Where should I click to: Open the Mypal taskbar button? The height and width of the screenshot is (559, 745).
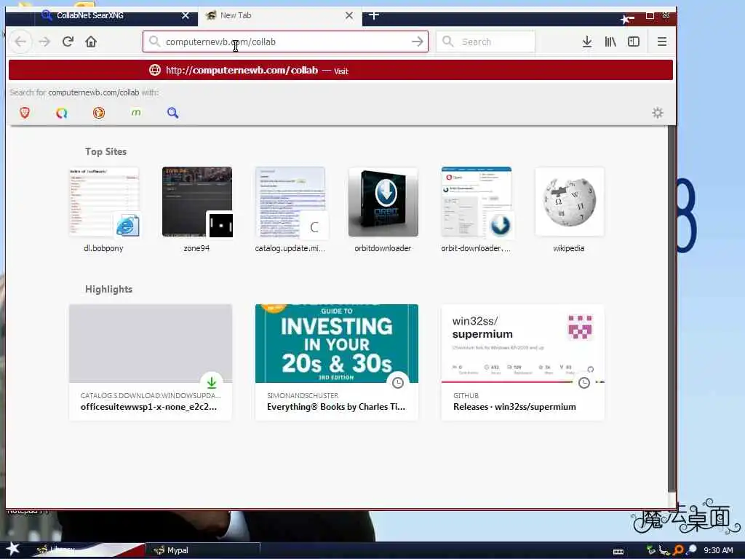204,550
